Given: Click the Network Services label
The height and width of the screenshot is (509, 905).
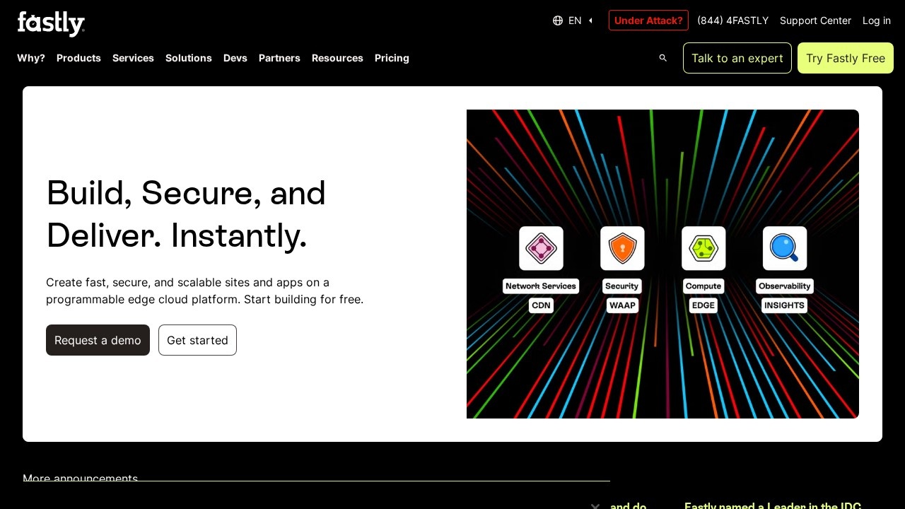Looking at the screenshot, I should point(541,286).
